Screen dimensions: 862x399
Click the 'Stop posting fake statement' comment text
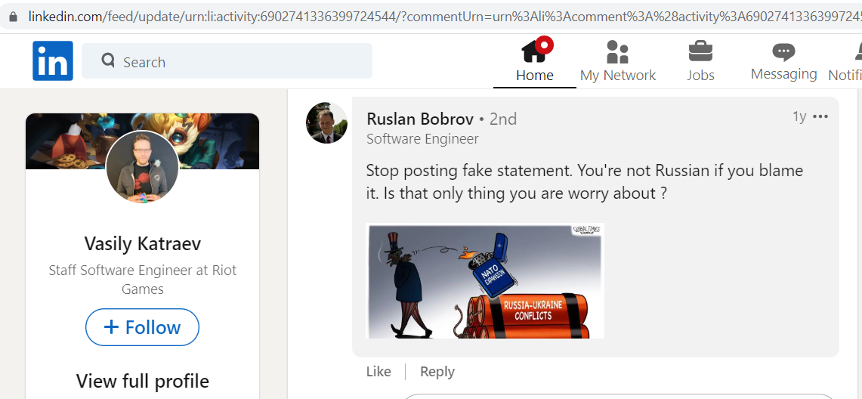click(x=585, y=182)
